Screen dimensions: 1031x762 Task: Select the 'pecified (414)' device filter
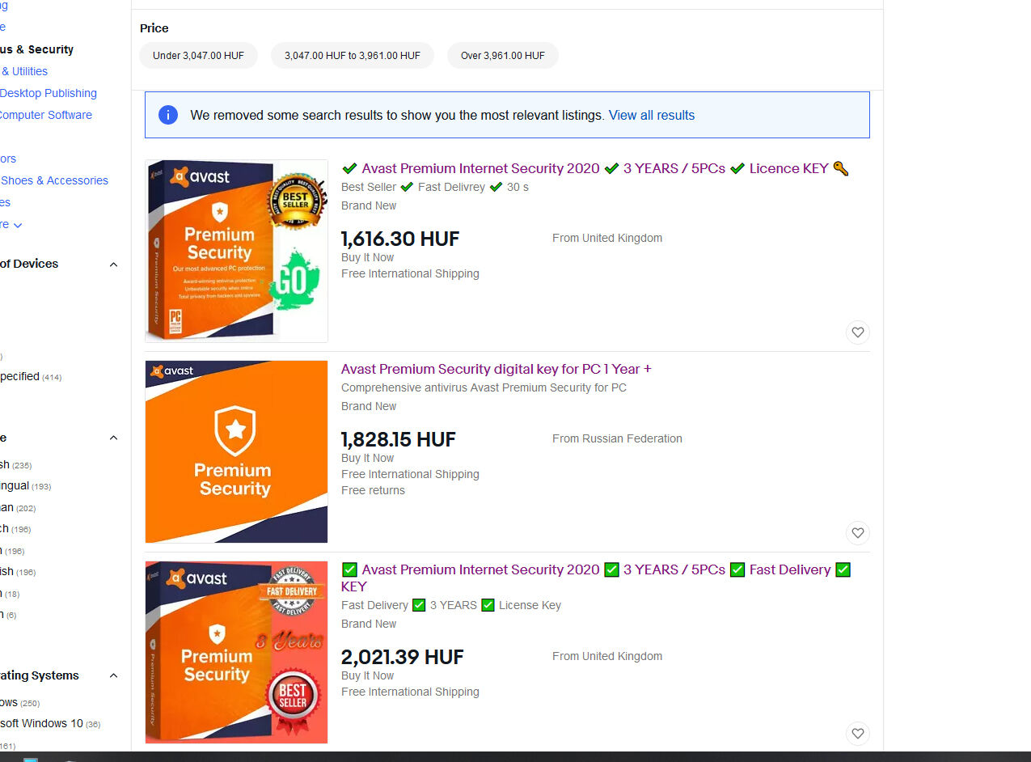(x=31, y=376)
